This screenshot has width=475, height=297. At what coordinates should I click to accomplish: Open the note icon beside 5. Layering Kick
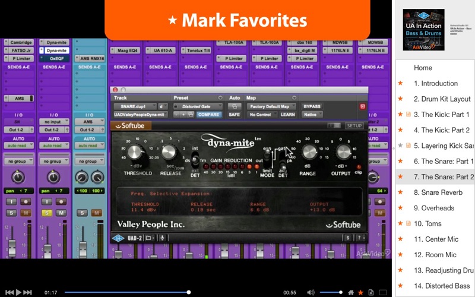pyautogui.click(x=408, y=146)
